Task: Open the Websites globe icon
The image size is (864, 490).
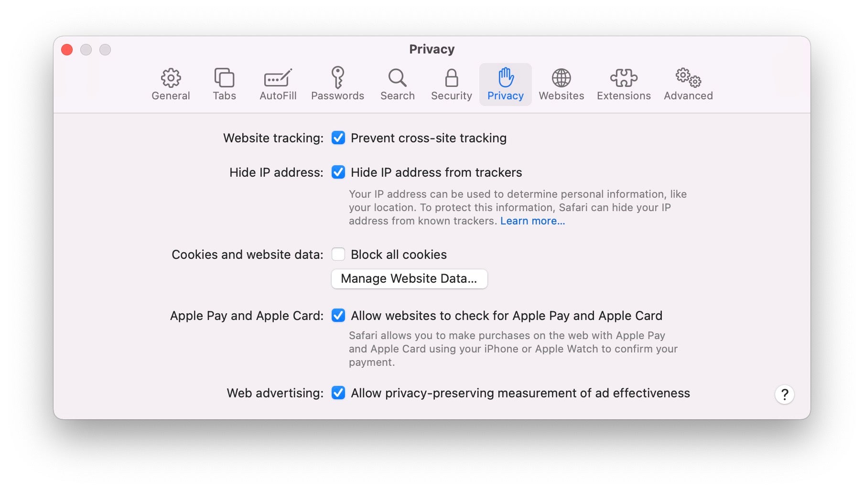Action: click(x=561, y=78)
